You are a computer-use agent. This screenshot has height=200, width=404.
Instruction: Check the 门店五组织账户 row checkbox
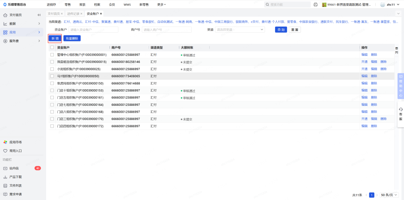[x=52, y=97]
